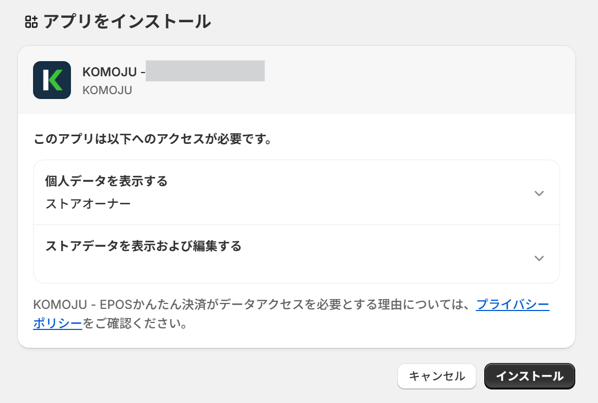This screenshot has width=598, height=403.
Task: Click the インストール button
Action: (529, 376)
